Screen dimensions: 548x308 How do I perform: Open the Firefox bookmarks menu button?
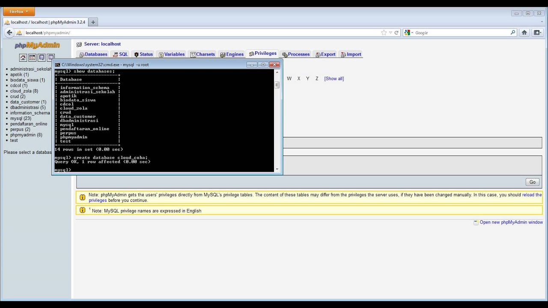[537, 33]
